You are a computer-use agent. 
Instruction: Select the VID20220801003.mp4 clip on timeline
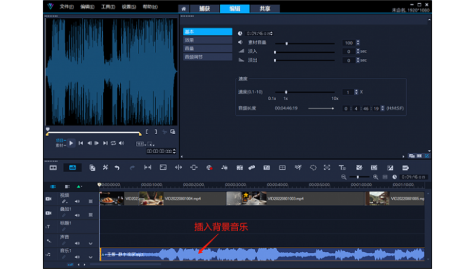click(303, 199)
